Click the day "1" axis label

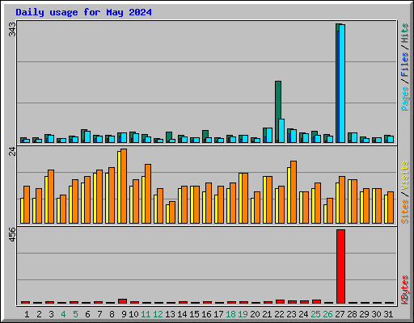tap(27, 314)
